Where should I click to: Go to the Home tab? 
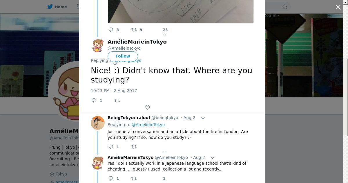click(x=57, y=7)
